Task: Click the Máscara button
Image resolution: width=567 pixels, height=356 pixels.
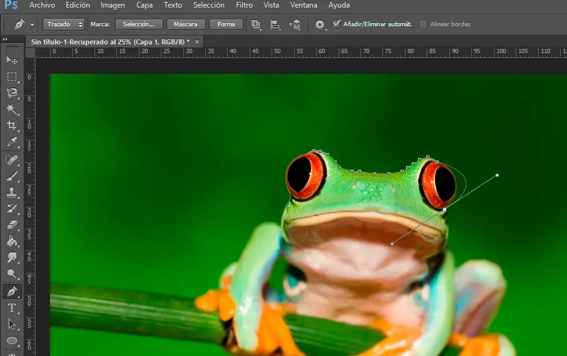Action: click(x=186, y=24)
